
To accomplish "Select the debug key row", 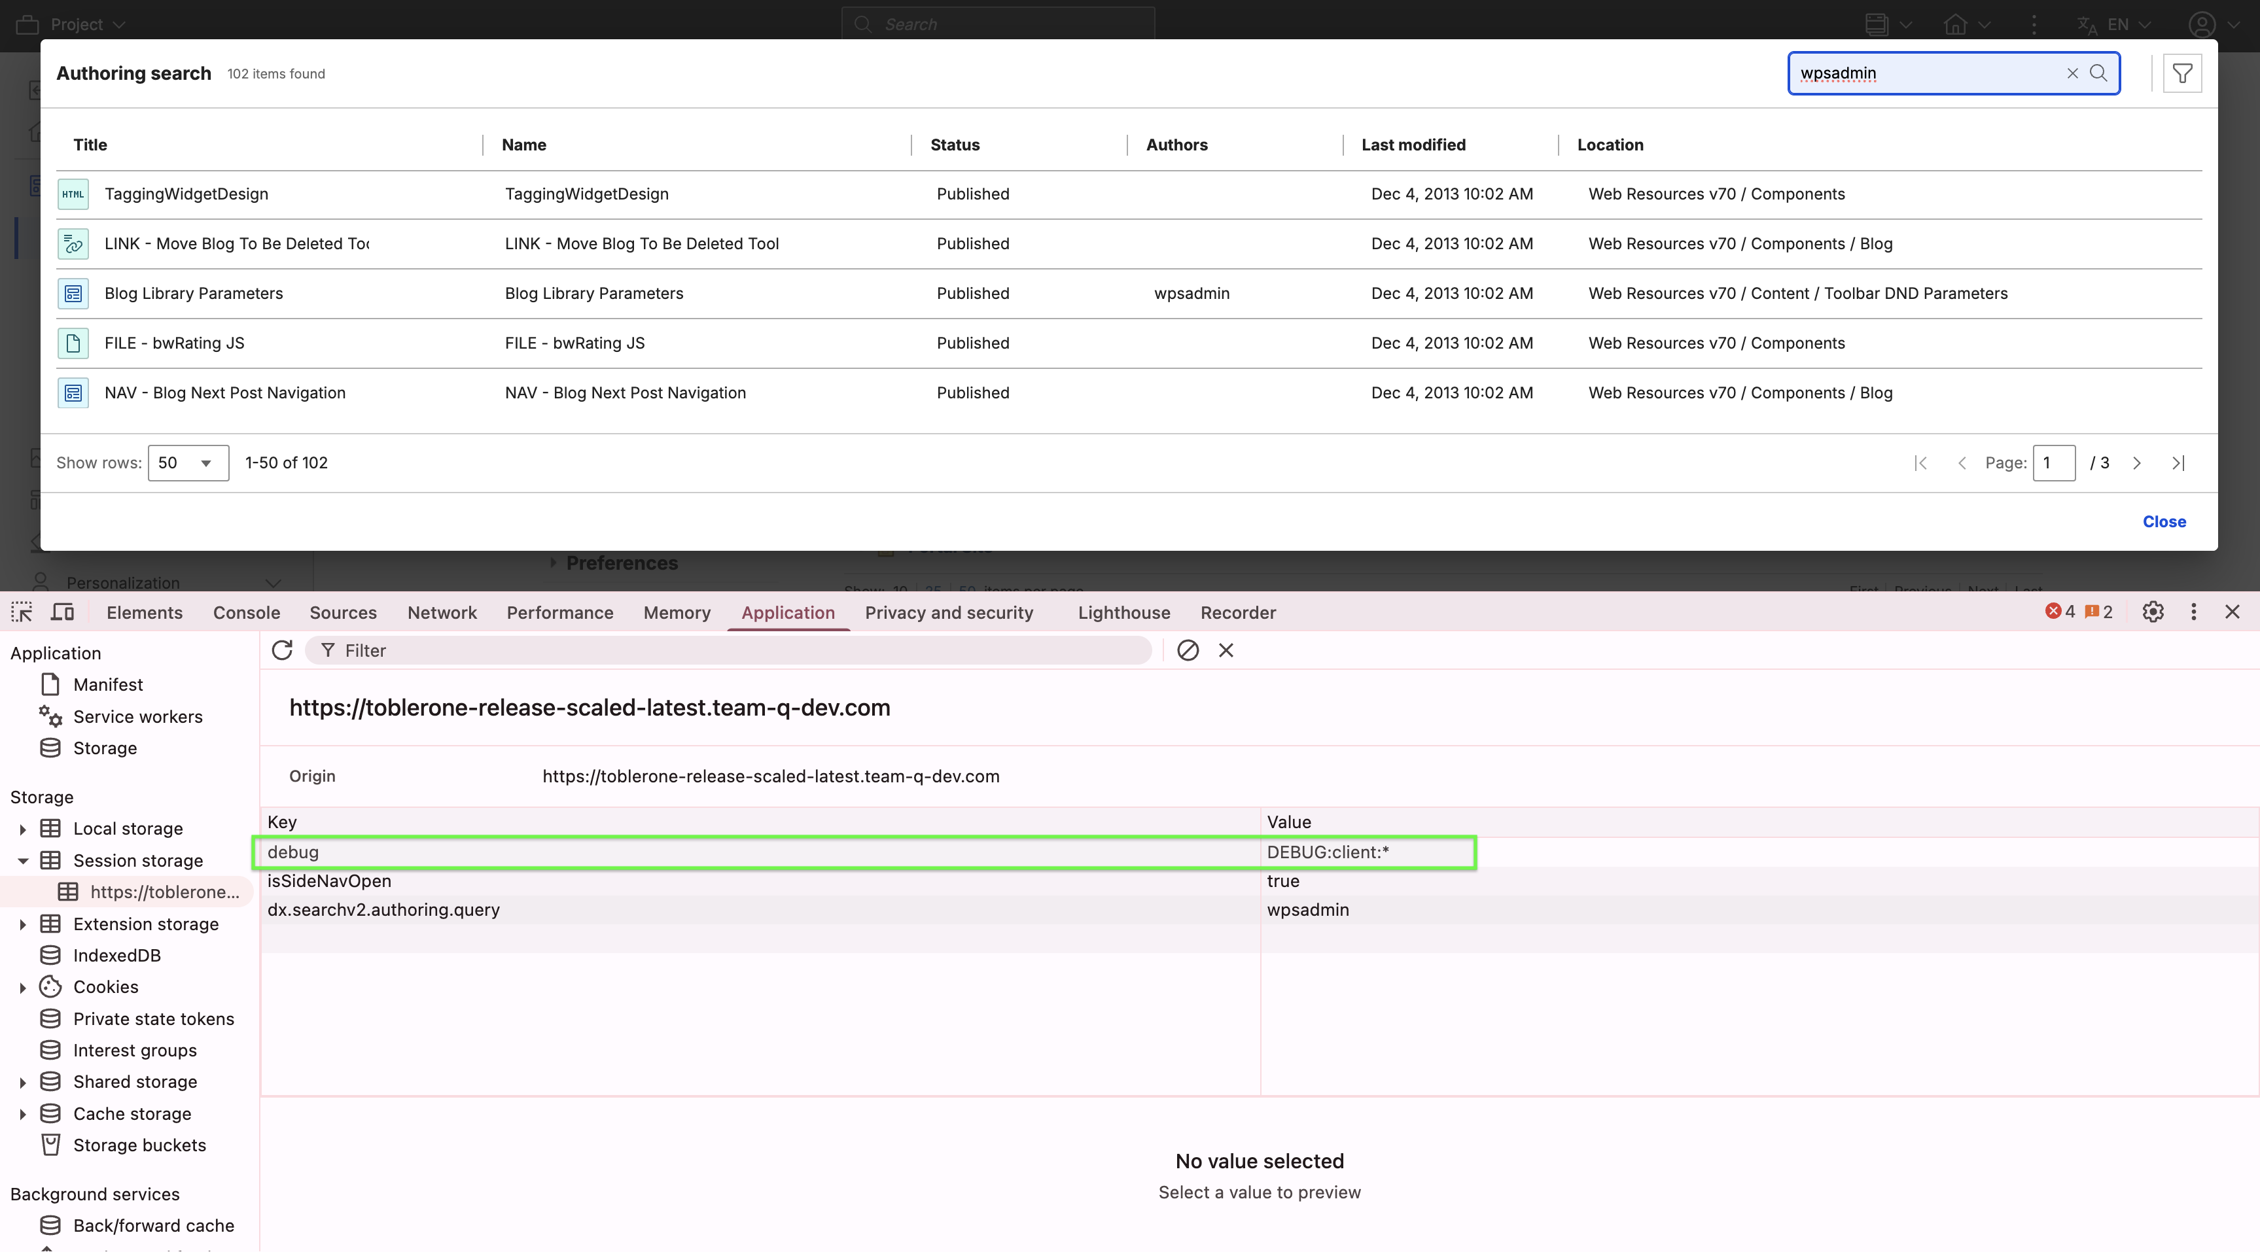I will tap(293, 852).
